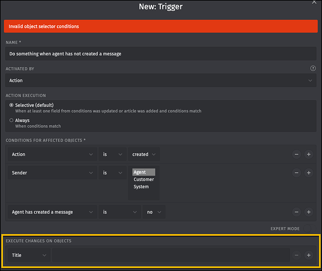The image size is (322, 271).
Task: Toggle the Expert Mode switch
Action: tap(310, 228)
